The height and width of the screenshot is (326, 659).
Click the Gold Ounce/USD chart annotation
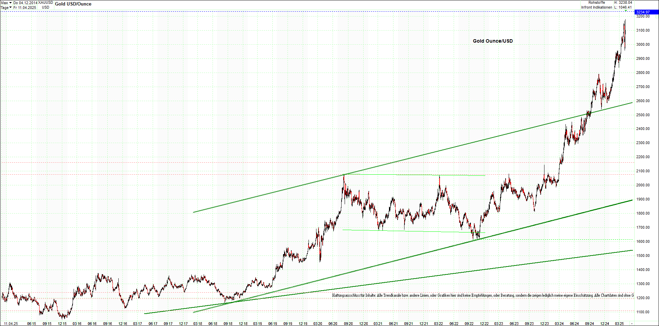pyautogui.click(x=493, y=41)
